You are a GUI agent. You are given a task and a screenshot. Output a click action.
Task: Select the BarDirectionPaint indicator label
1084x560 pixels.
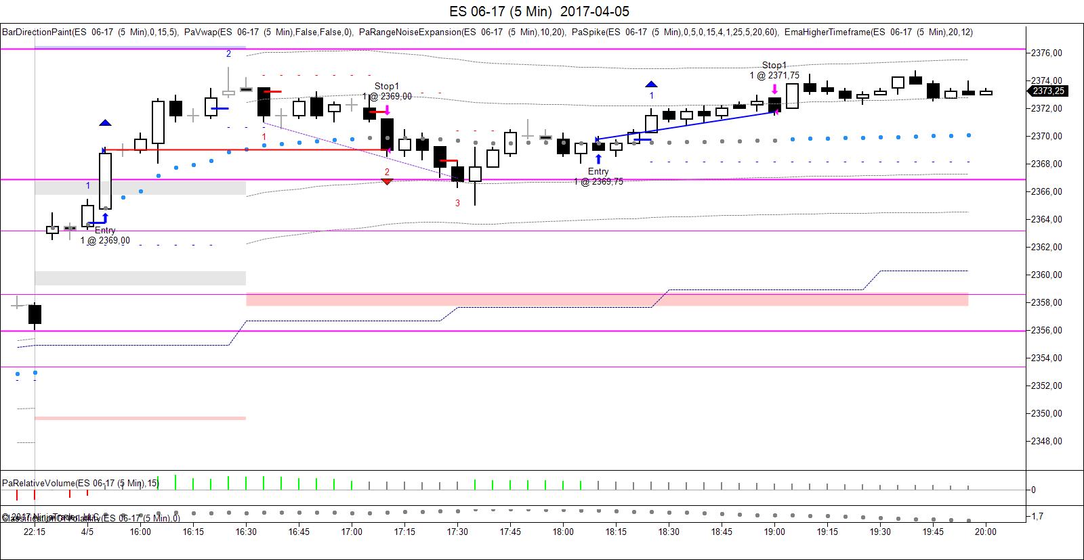[89, 32]
